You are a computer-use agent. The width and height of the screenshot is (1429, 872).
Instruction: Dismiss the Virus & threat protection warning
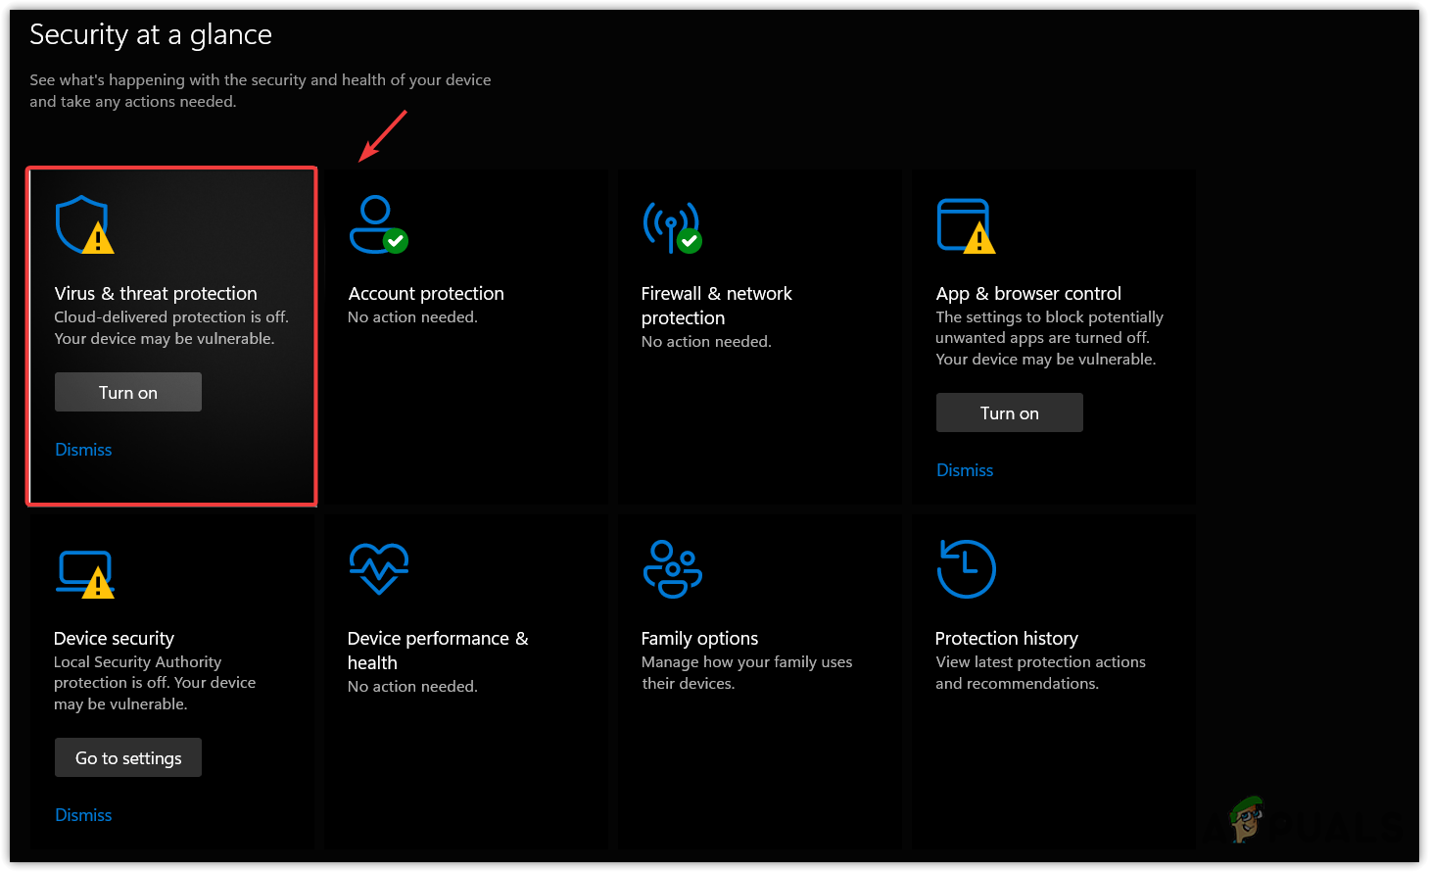tap(83, 450)
